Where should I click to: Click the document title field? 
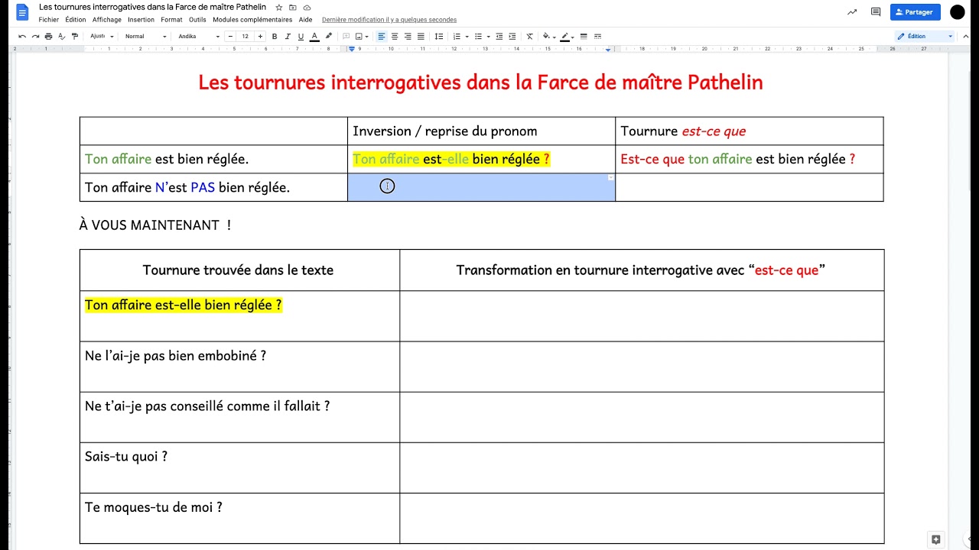(x=152, y=7)
